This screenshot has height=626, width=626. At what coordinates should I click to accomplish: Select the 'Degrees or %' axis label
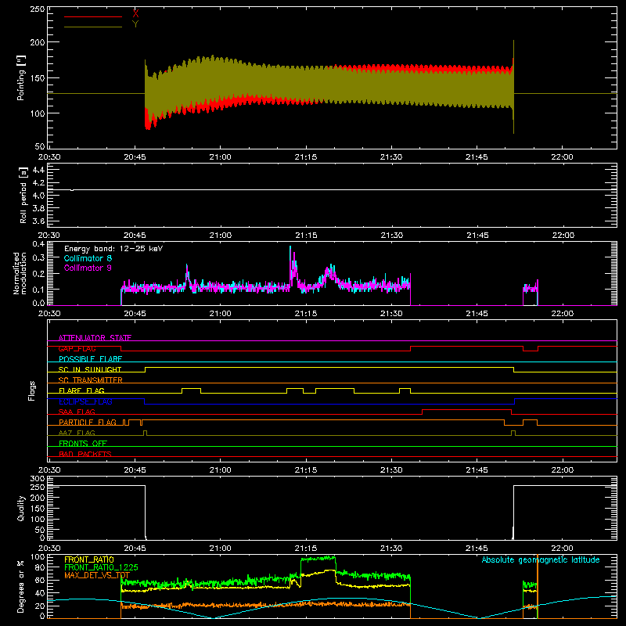tap(21, 587)
